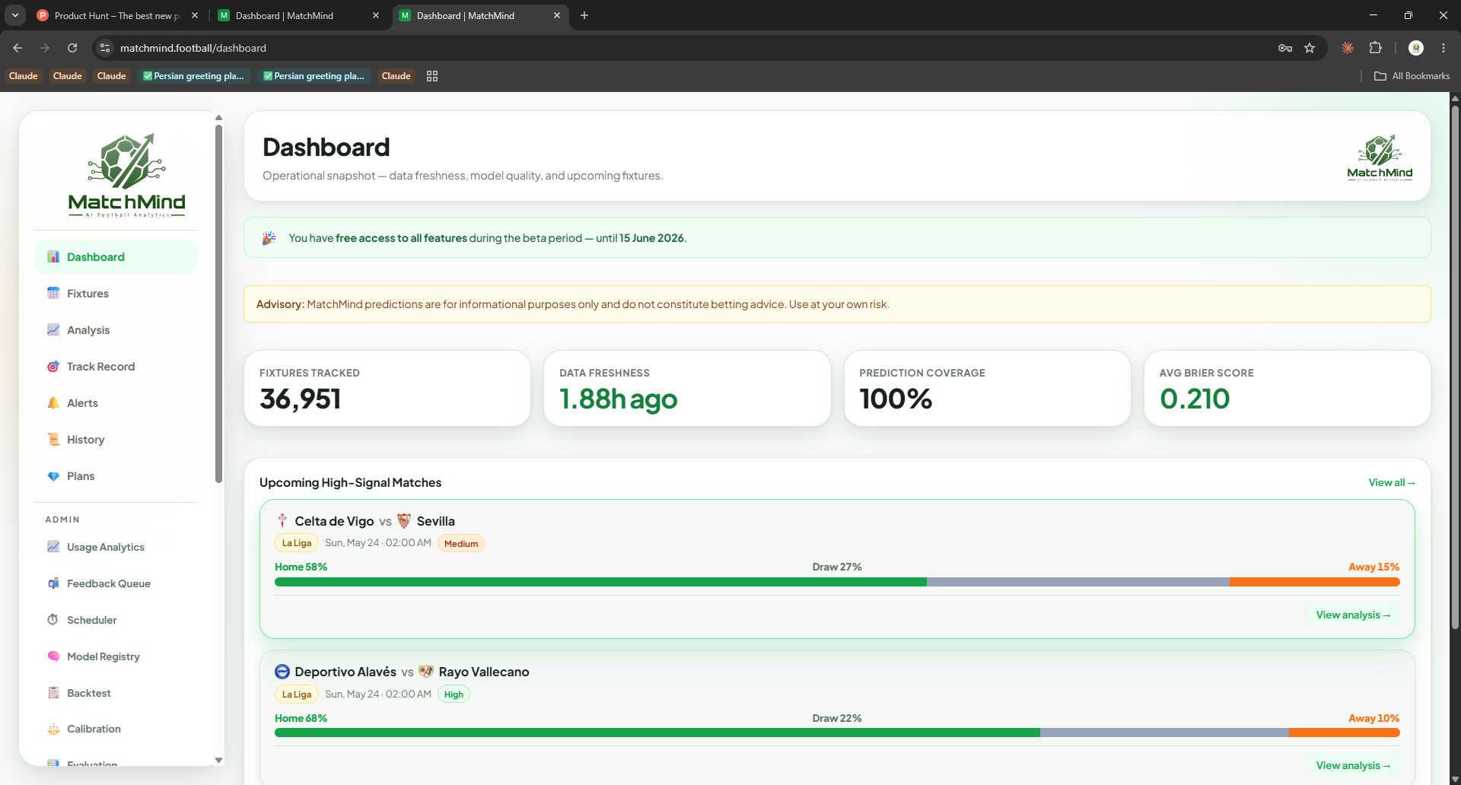1461x785 pixels.
Task: View site information icon in address bar
Action: point(105,48)
